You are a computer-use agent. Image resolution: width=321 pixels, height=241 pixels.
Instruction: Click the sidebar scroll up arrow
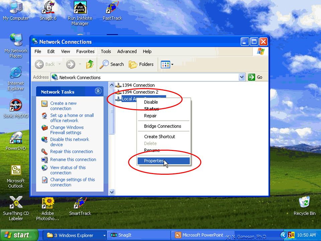pos(112,85)
